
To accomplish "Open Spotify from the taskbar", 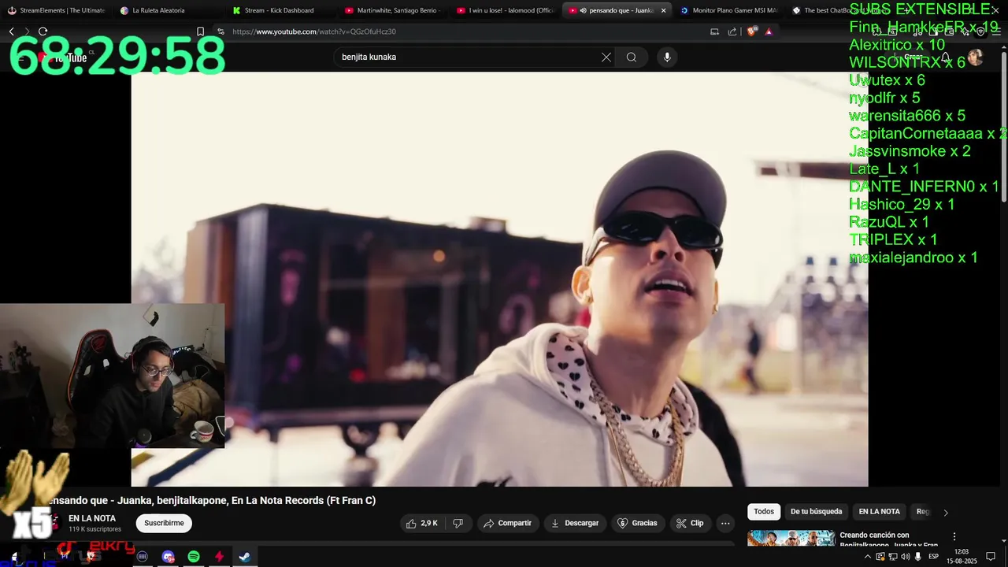I will (194, 557).
